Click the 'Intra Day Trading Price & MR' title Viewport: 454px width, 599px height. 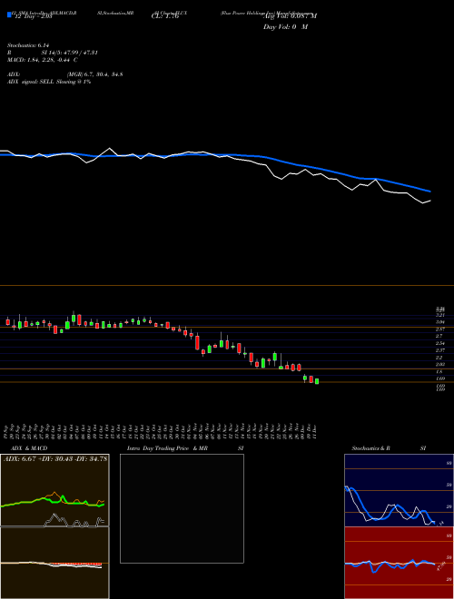167,448
